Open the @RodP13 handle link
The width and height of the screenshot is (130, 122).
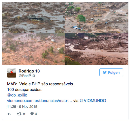[x=27, y=76]
